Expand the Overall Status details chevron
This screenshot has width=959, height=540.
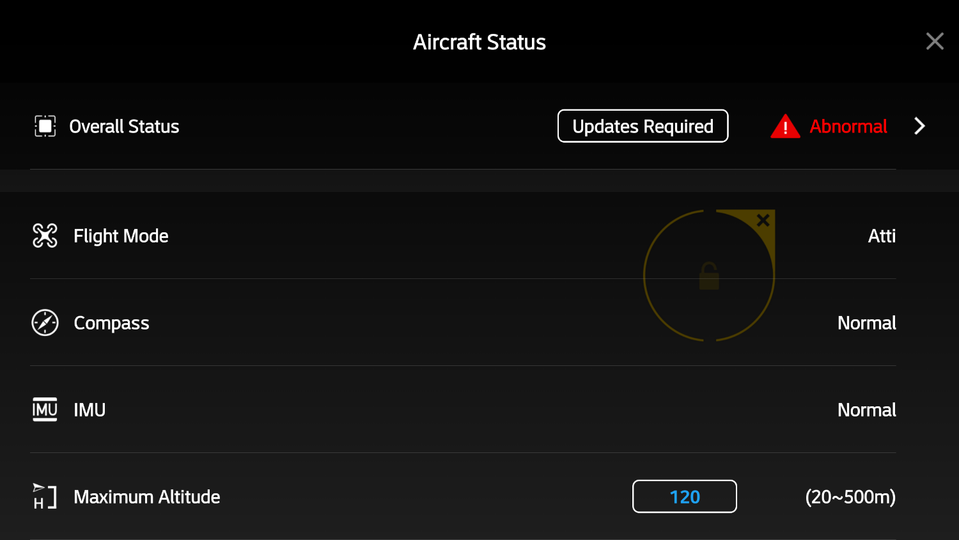(919, 126)
